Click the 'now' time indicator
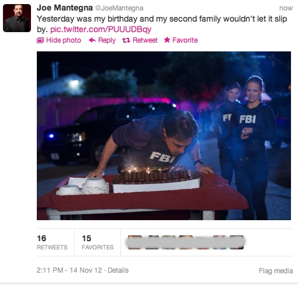Viewport: 298px width, 285px height. click(286, 8)
